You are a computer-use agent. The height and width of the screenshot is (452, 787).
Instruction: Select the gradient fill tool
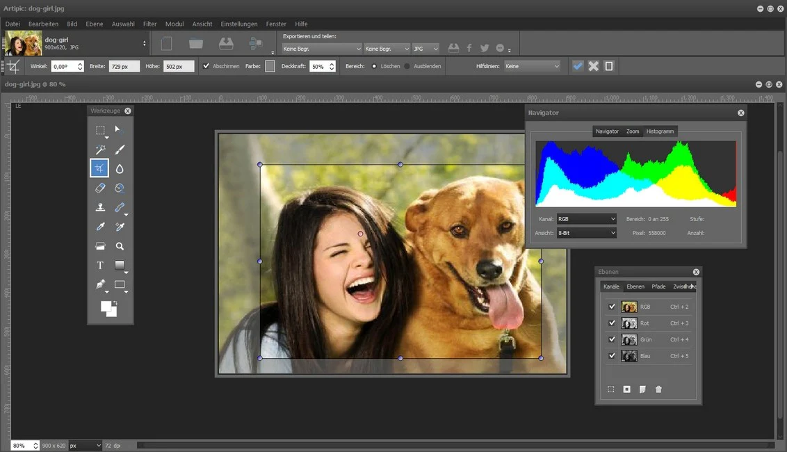pyautogui.click(x=120, y=265)
